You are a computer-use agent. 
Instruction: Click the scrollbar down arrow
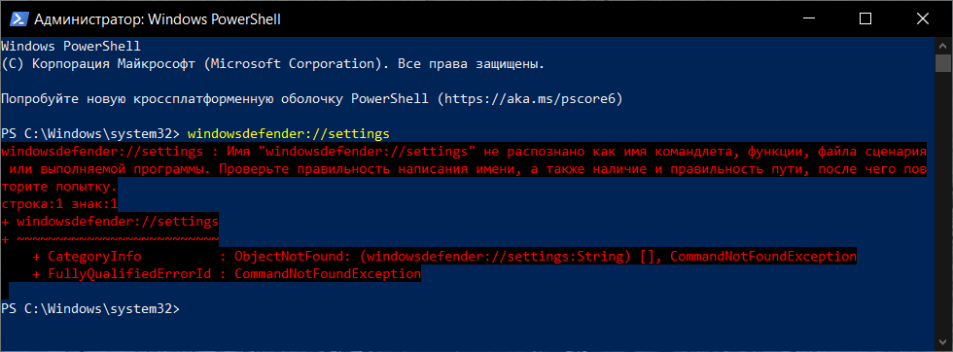point(942,343)
